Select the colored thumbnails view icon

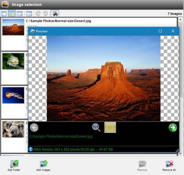point(12,13)
